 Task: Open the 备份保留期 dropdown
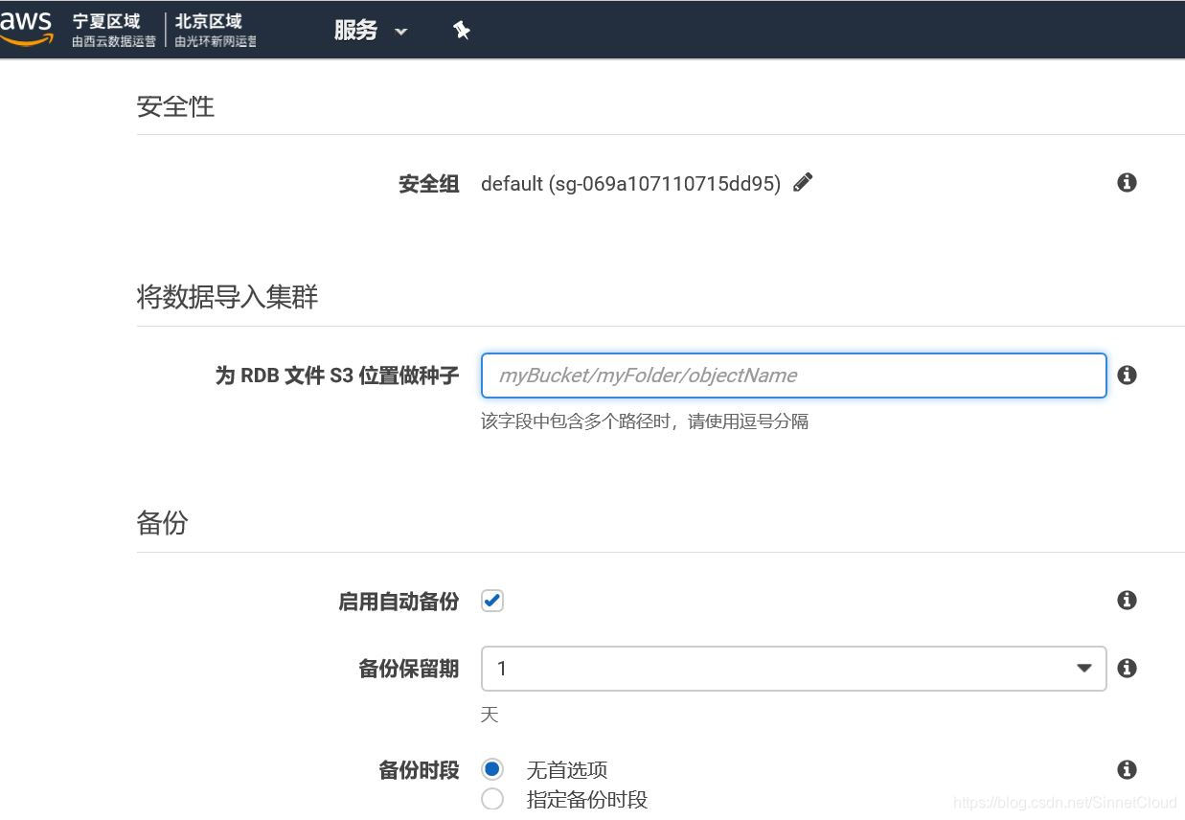(x=1083, y=668)
